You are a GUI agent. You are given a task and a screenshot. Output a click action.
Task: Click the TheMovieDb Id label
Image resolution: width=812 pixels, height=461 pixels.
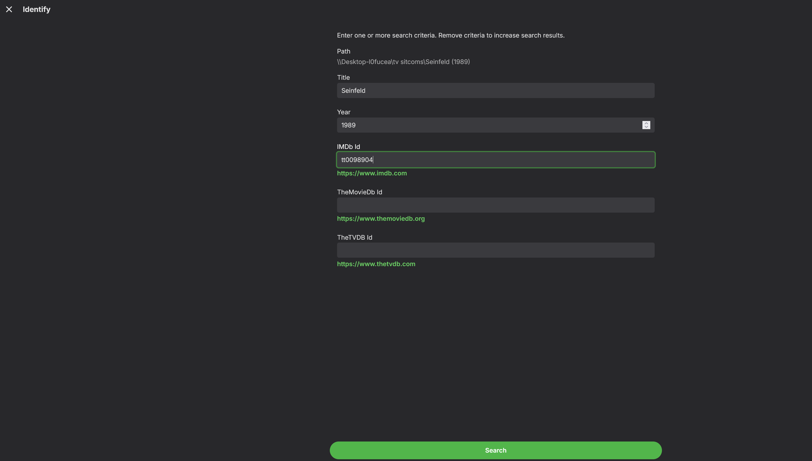(359, 192)
